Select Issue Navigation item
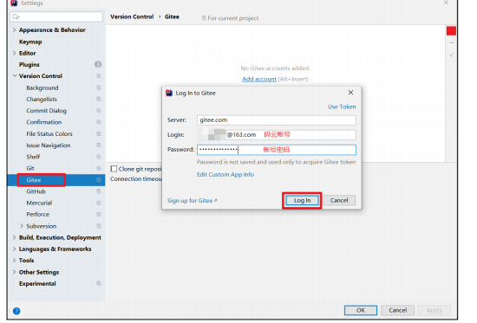Viewport: 477px width, 323px height. (49, 145)
